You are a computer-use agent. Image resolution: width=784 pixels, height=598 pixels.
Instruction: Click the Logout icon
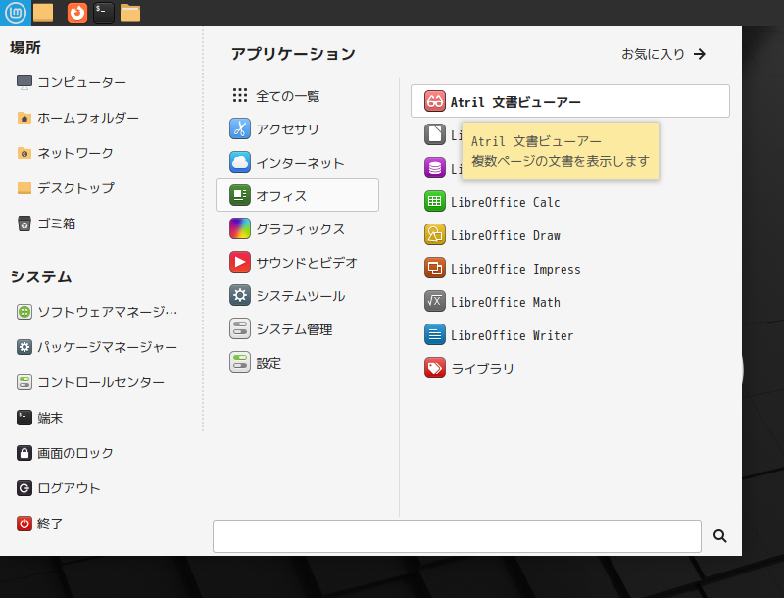[24, 488]
